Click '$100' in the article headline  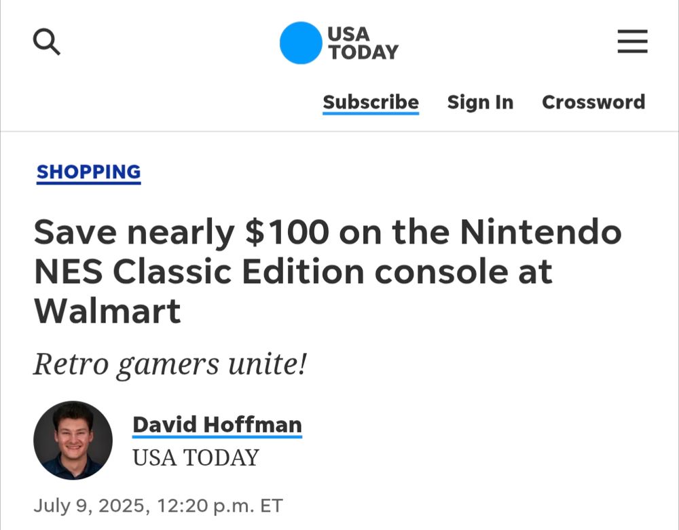(287, 233)
